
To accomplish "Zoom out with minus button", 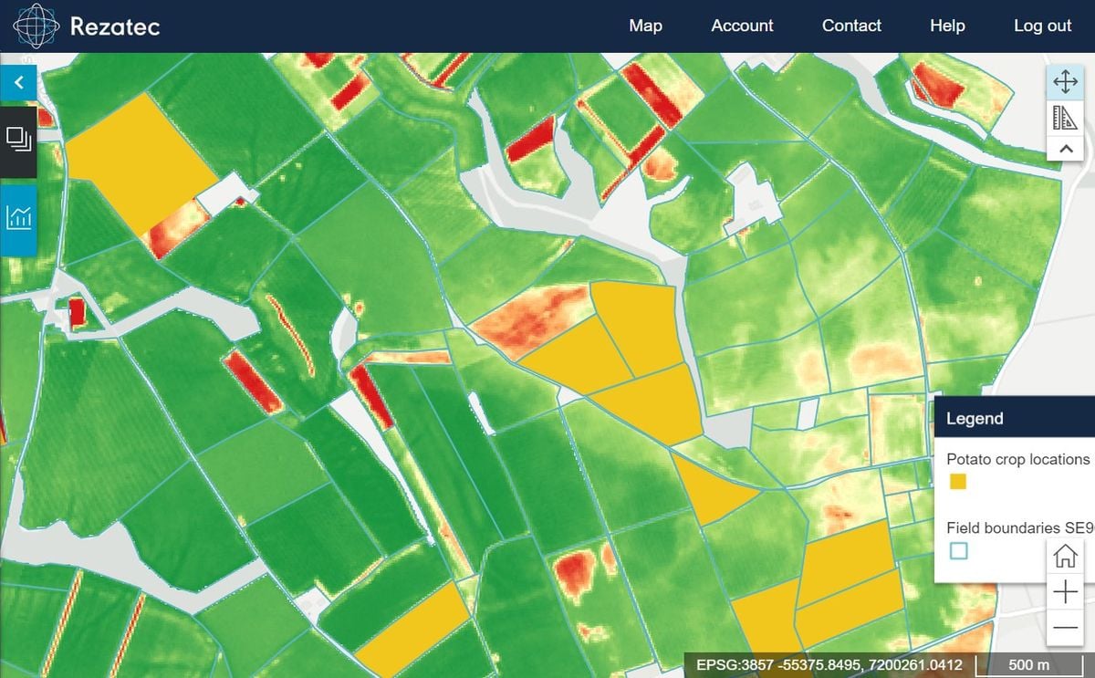I will (x=1065, y=628).
